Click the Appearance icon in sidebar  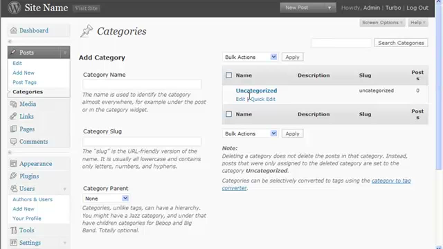(x=13, y=164)
